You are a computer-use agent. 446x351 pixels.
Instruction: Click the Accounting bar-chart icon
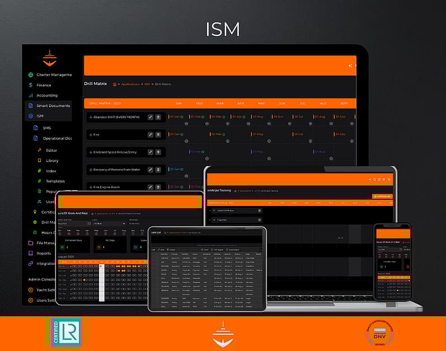coord(31,95)
